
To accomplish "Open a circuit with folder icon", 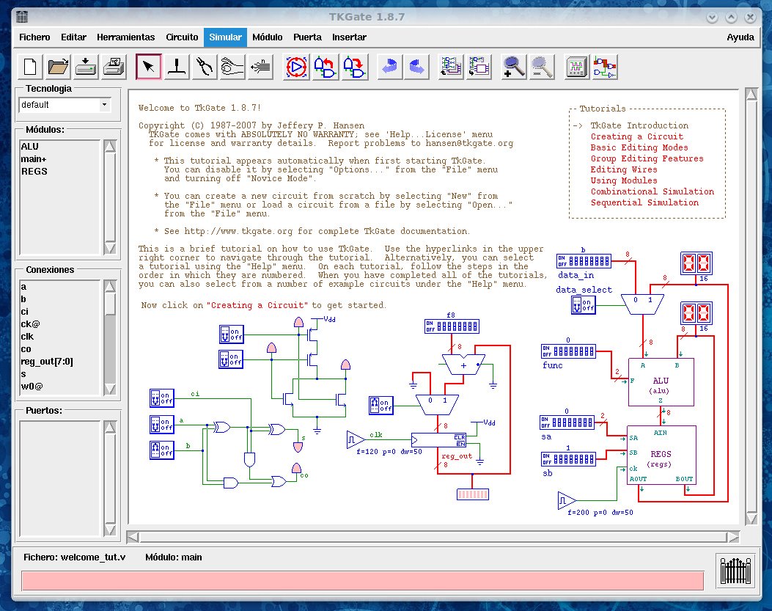I will point(58,67).
